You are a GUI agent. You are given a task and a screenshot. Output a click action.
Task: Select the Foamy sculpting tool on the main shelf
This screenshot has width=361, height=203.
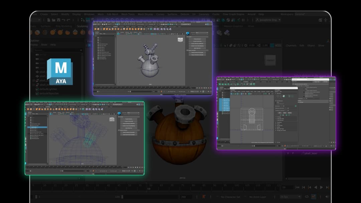tap(75, 32)
